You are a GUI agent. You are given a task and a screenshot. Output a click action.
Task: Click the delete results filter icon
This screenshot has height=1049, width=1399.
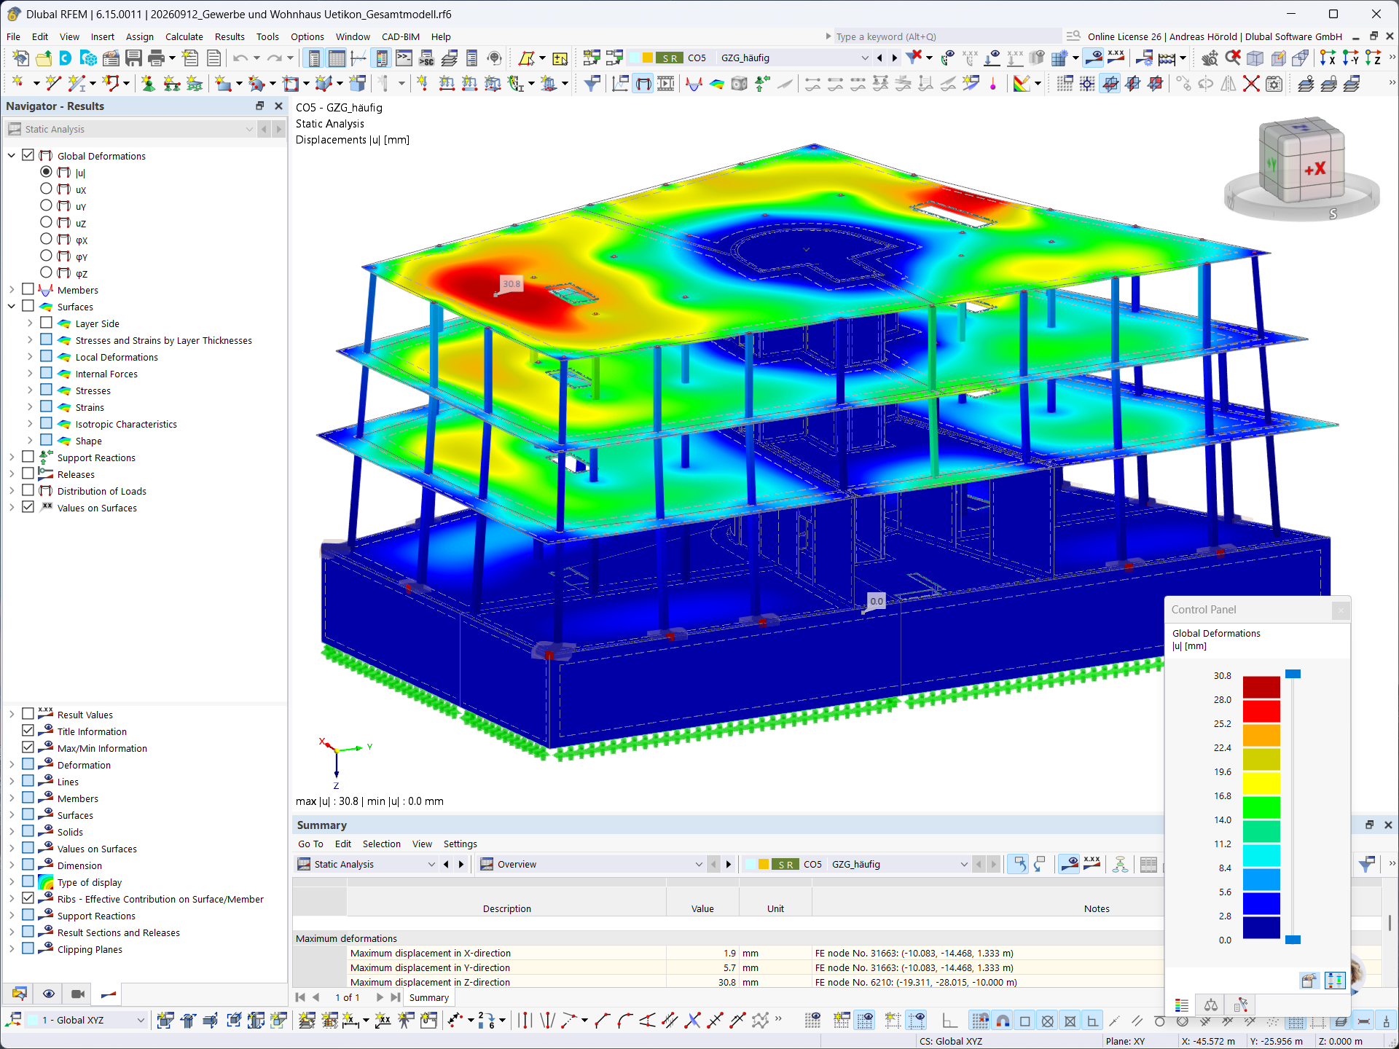click(x=914, y=58)
